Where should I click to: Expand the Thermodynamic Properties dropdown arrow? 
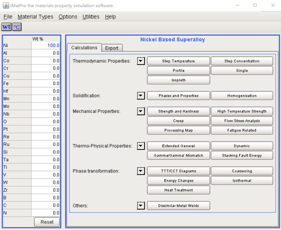pyautogui.click(x=141, y=61)
